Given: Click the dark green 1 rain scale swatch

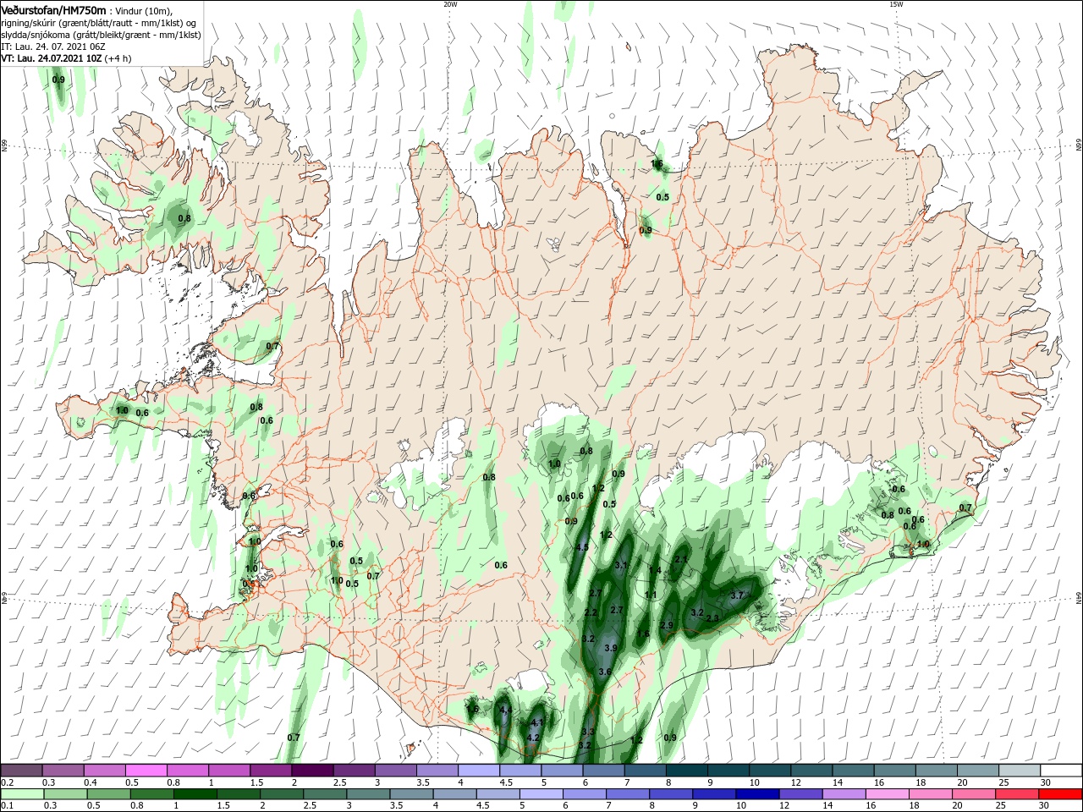Looking at the screenshot, I should point(194,794).
